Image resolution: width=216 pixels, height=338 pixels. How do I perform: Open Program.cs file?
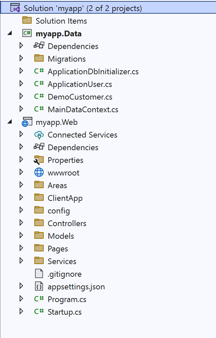[x=67, y=299]
